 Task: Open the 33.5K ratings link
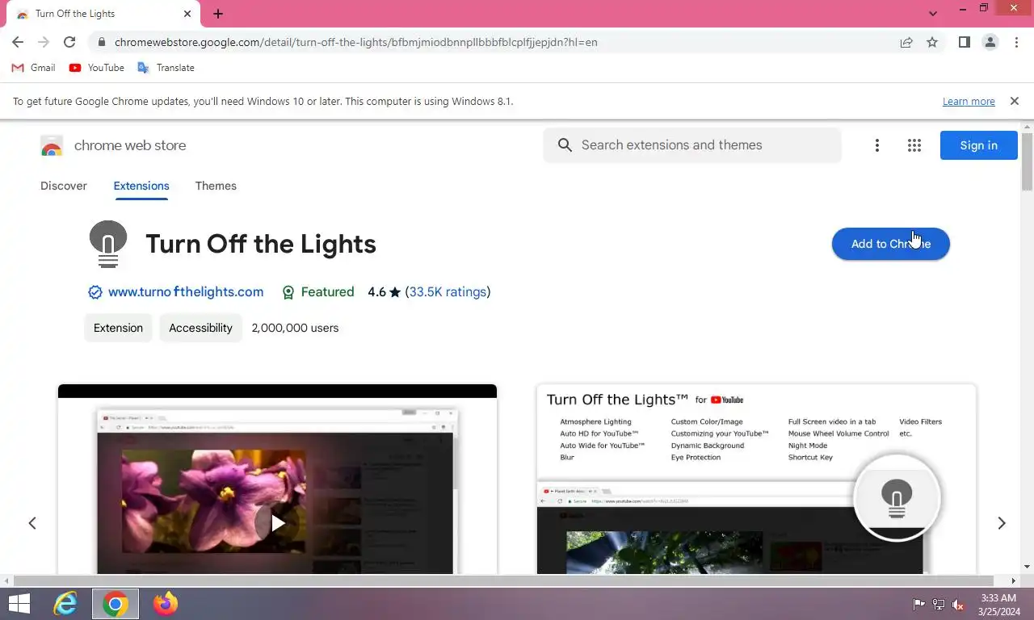pyautogui.click(x=448, y=292)
